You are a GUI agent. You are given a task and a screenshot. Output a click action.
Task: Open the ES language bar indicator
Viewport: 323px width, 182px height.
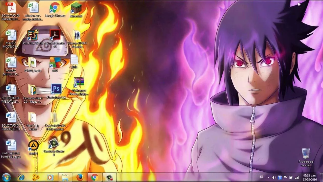click(262, 177)
